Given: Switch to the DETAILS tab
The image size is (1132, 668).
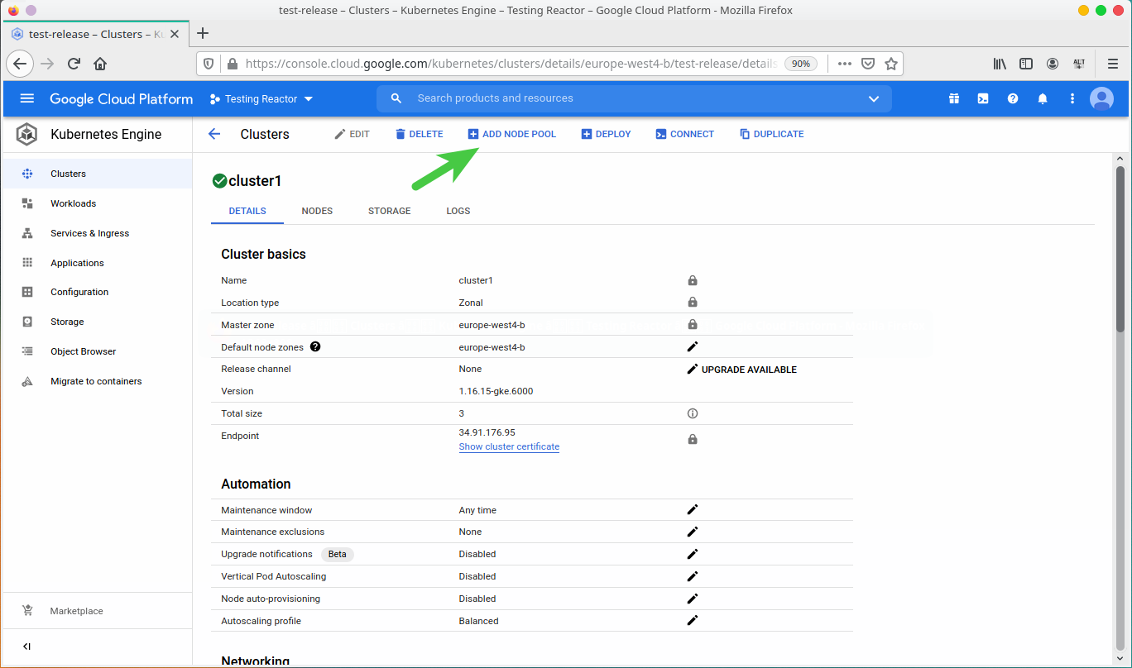Looking at the screenshot, I should pos(247,211).
